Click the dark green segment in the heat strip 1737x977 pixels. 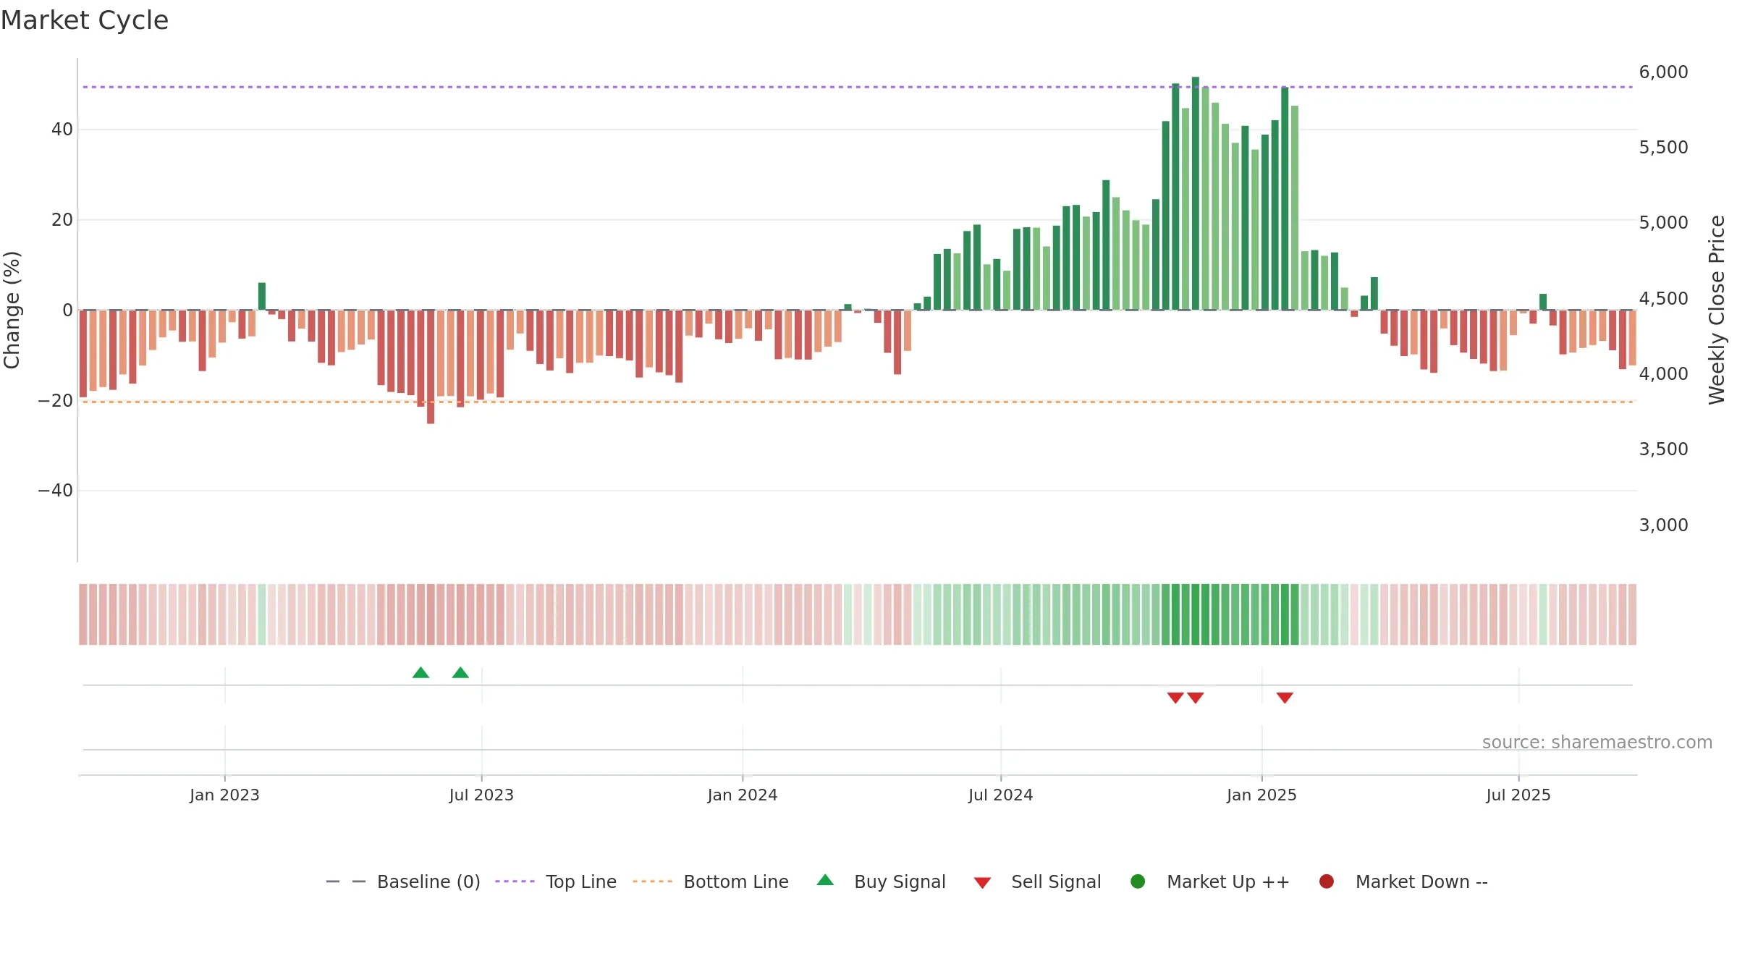[x=1230, y=614]
